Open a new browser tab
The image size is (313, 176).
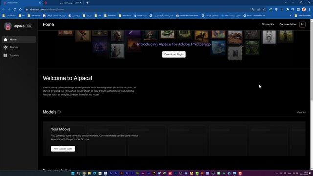click(x=87, y=3)
